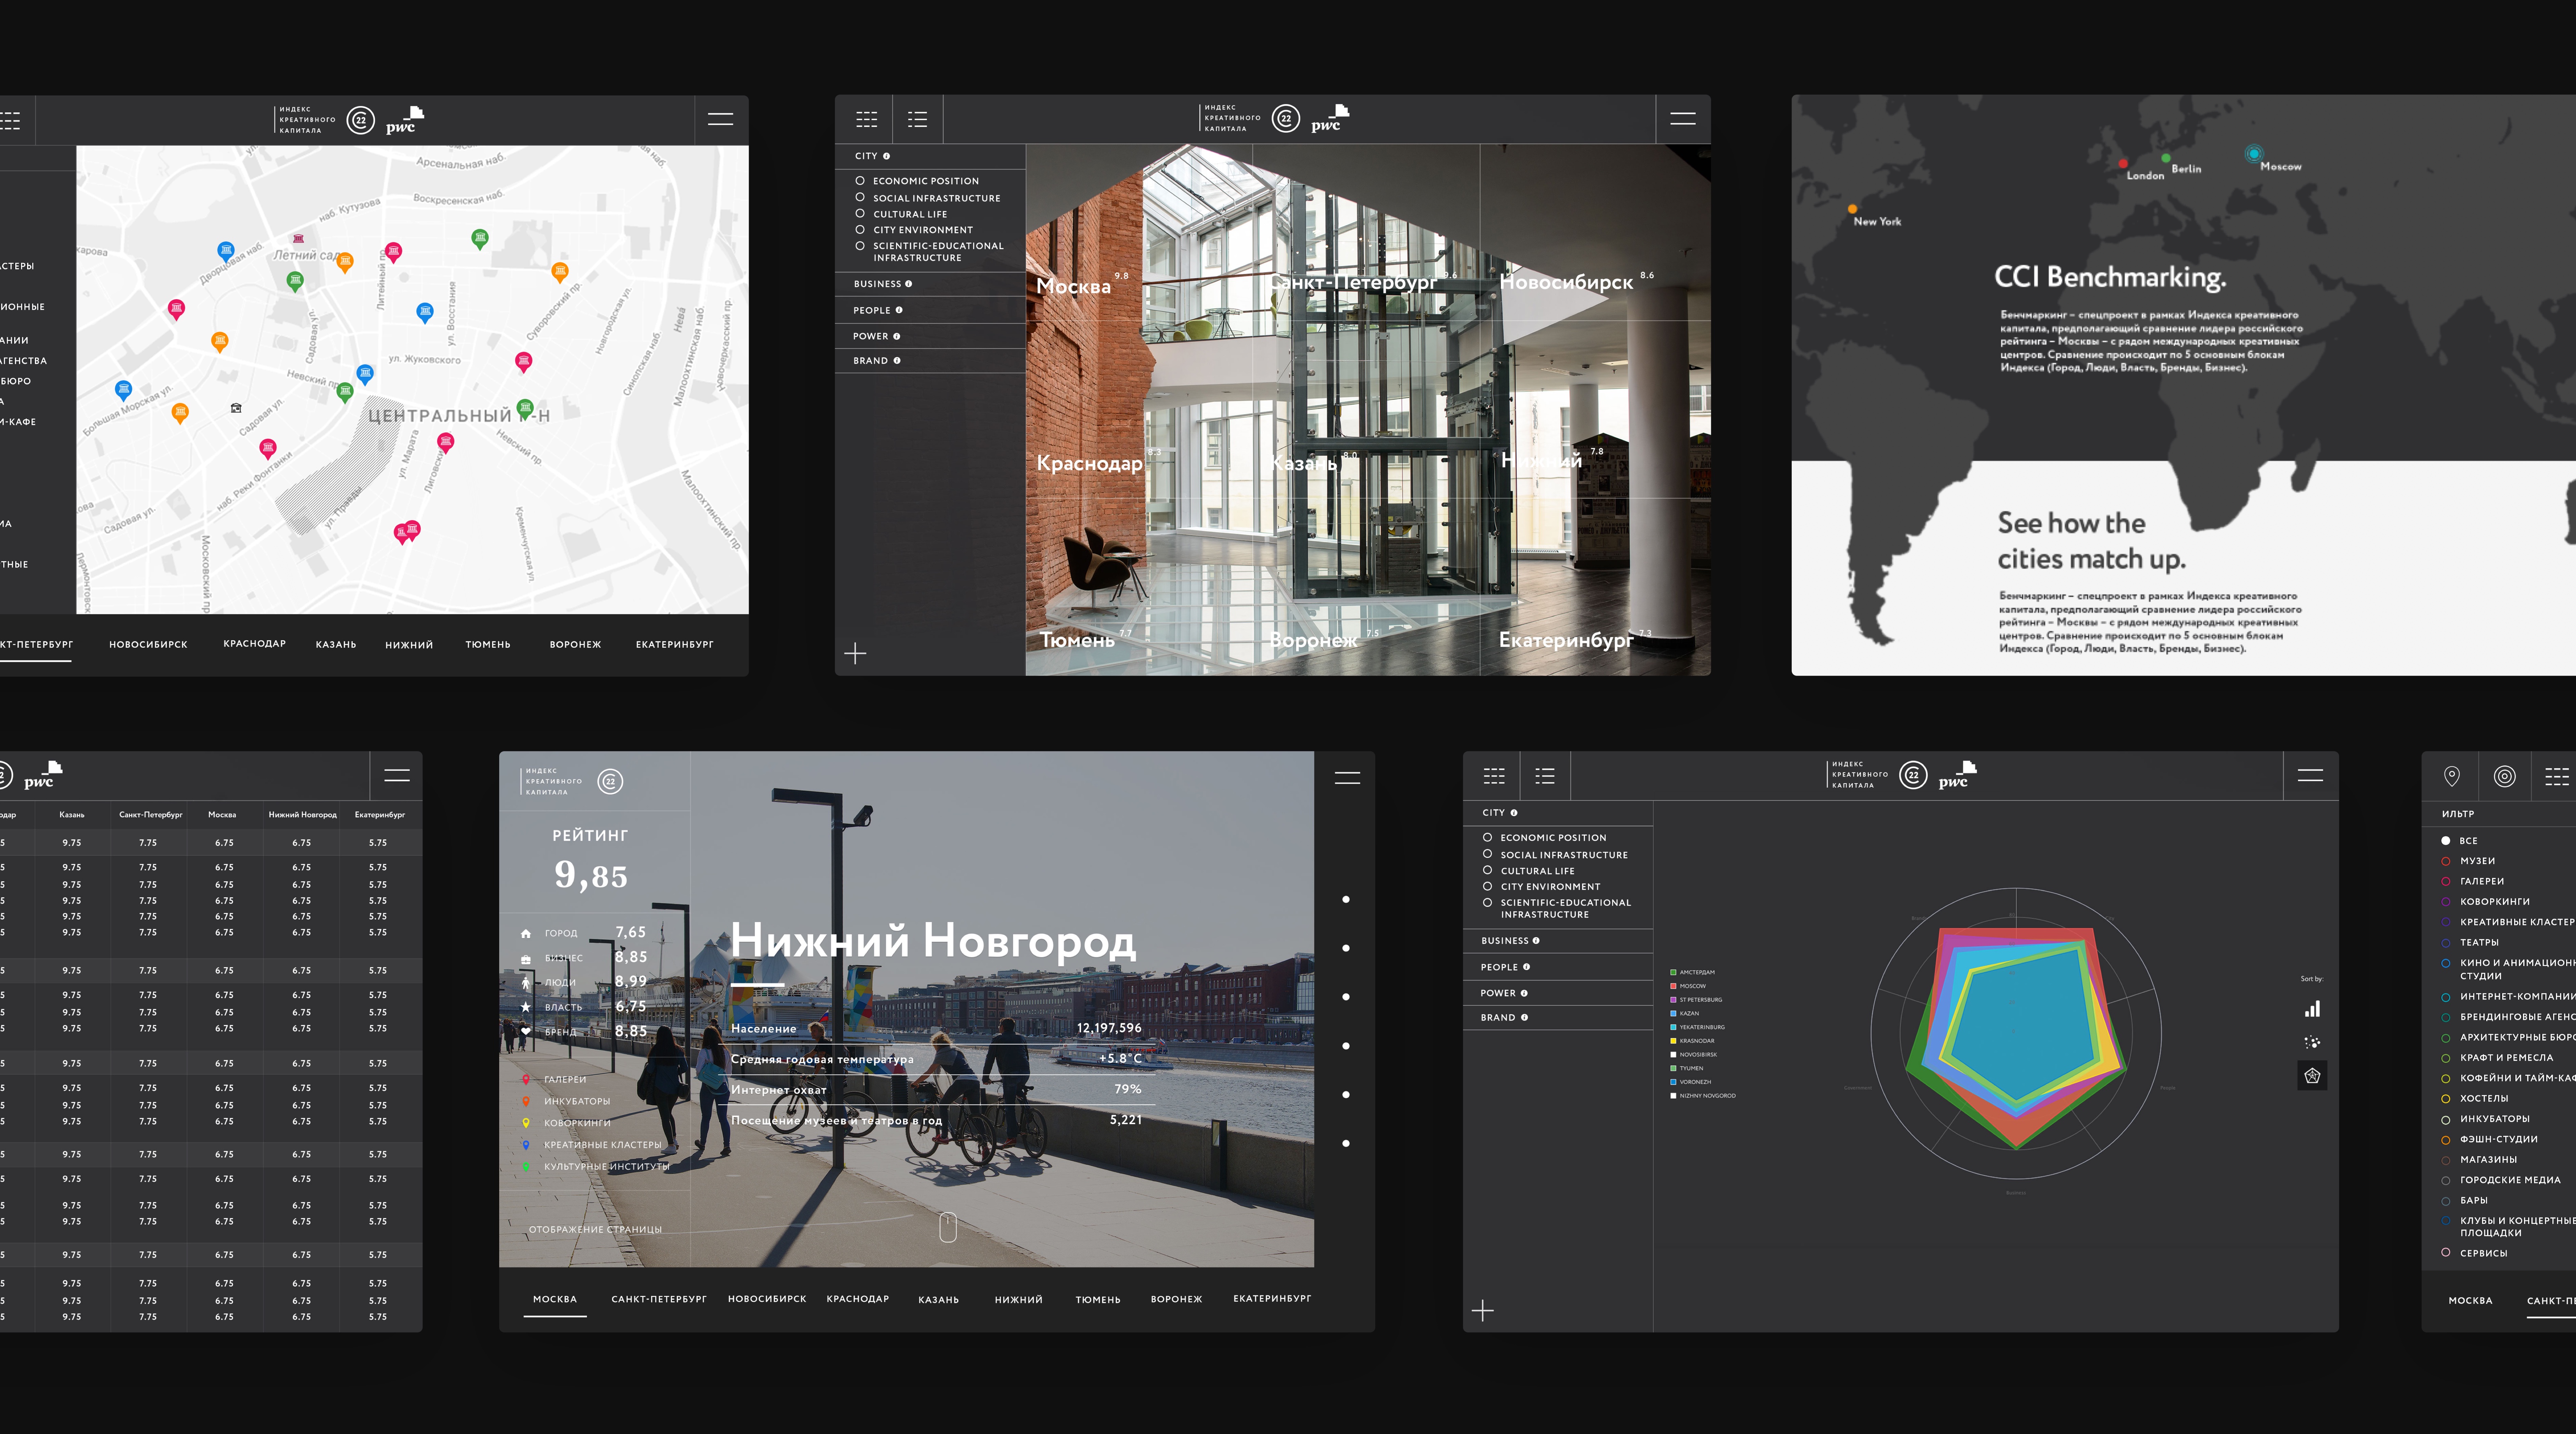Select the ВСЕ filter radio button
Image resolution: width=2576 pixels, height=1434 pixels.
(2446, 841)
